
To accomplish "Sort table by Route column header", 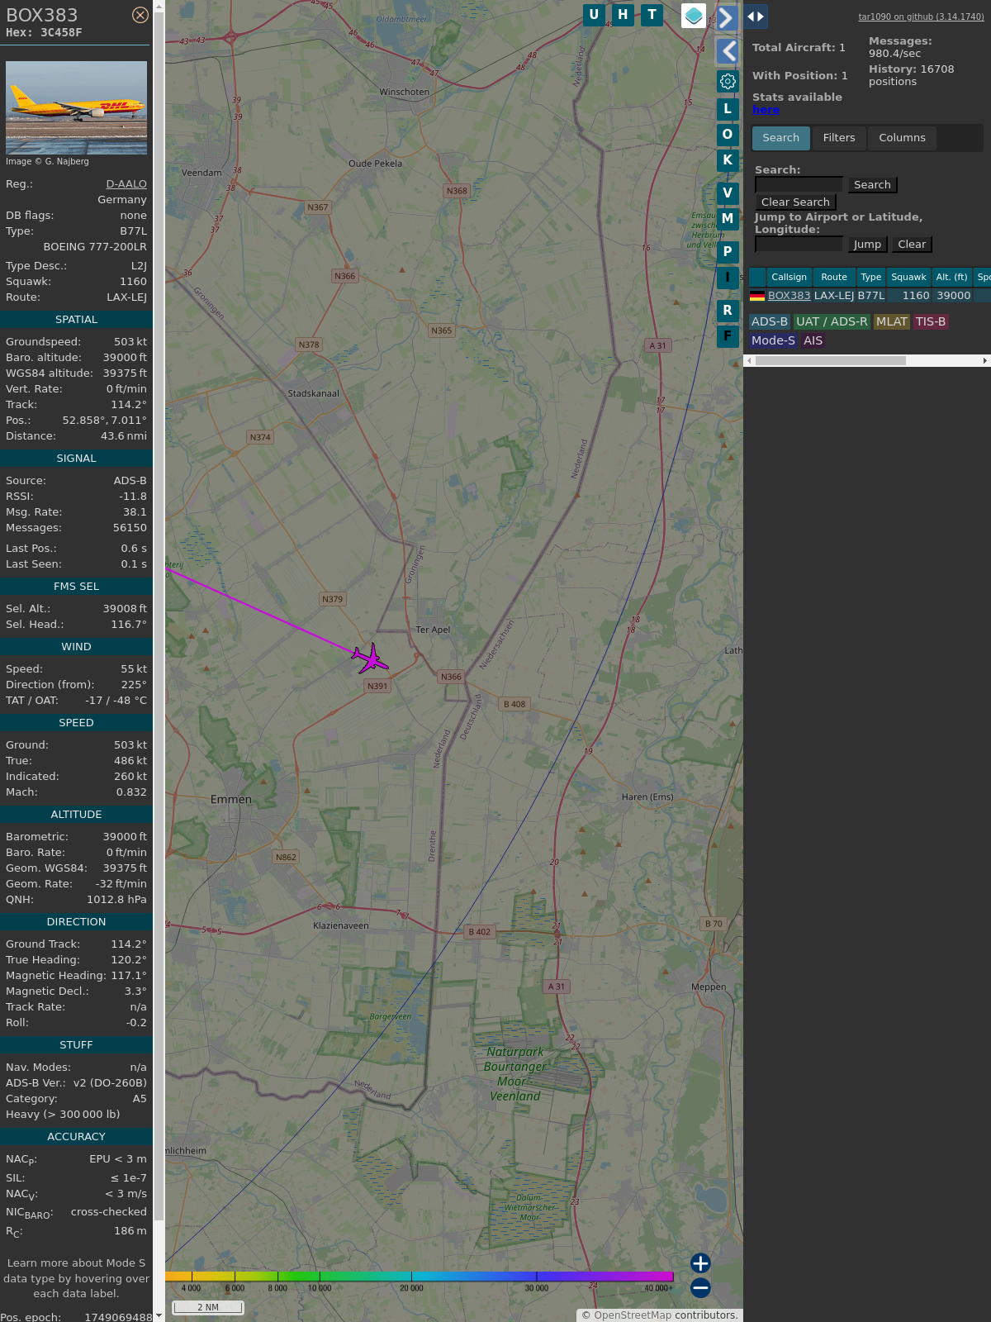I will click(x=834, y=277).
